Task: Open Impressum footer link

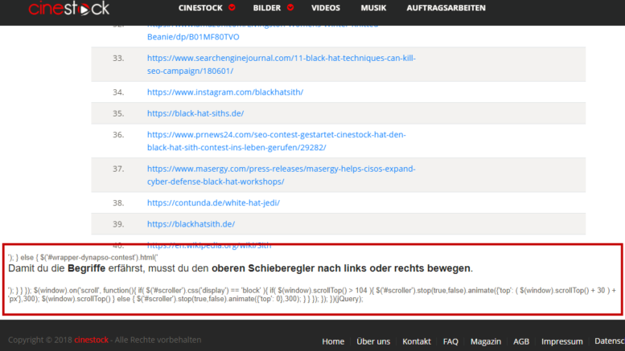Action: coord(561,341)
